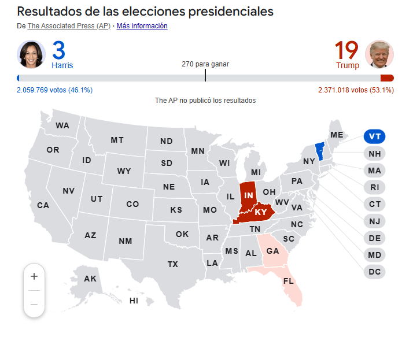Select the CT state pill
The width and height of the screenshot is (413, 363).
[375, 204]
